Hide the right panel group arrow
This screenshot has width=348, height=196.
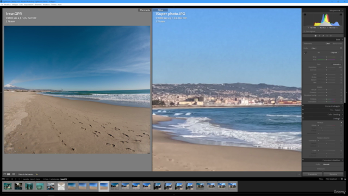tap(347, 93)
